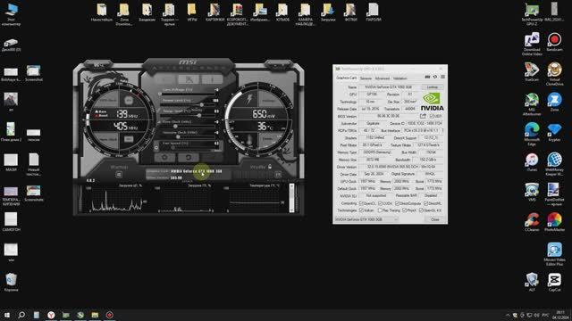Open the Zona desktop shortcut
Viewport: 572px width, 321px height.
(x=554, y=103)
